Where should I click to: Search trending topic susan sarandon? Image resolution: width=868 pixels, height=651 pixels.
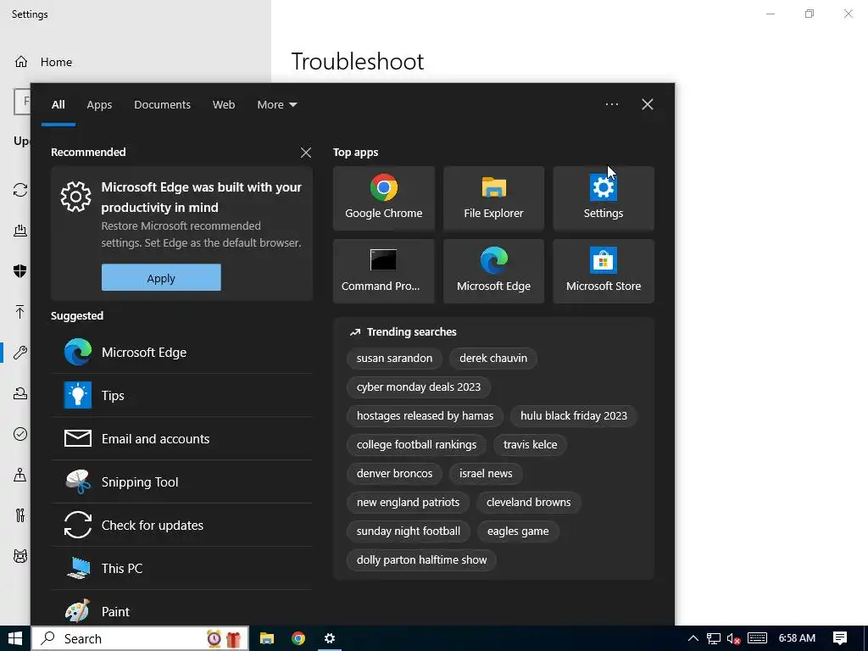[394, 359]
